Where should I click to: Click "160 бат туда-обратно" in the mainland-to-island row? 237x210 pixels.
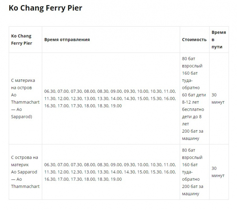click(191, 80)
